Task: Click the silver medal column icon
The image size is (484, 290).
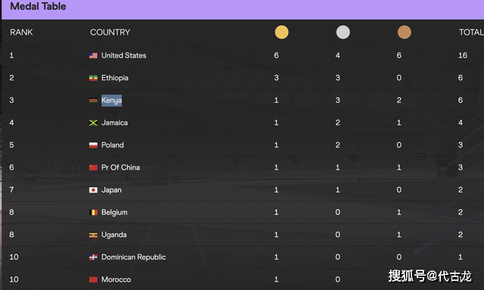Action: tap(343, 32)
